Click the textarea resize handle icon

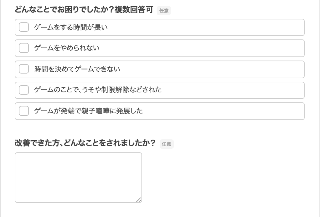point(139,200)
